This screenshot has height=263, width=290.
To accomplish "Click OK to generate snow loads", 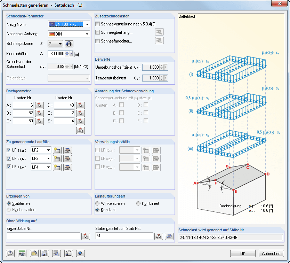I will pyautogui.click(x=243, y=253).
